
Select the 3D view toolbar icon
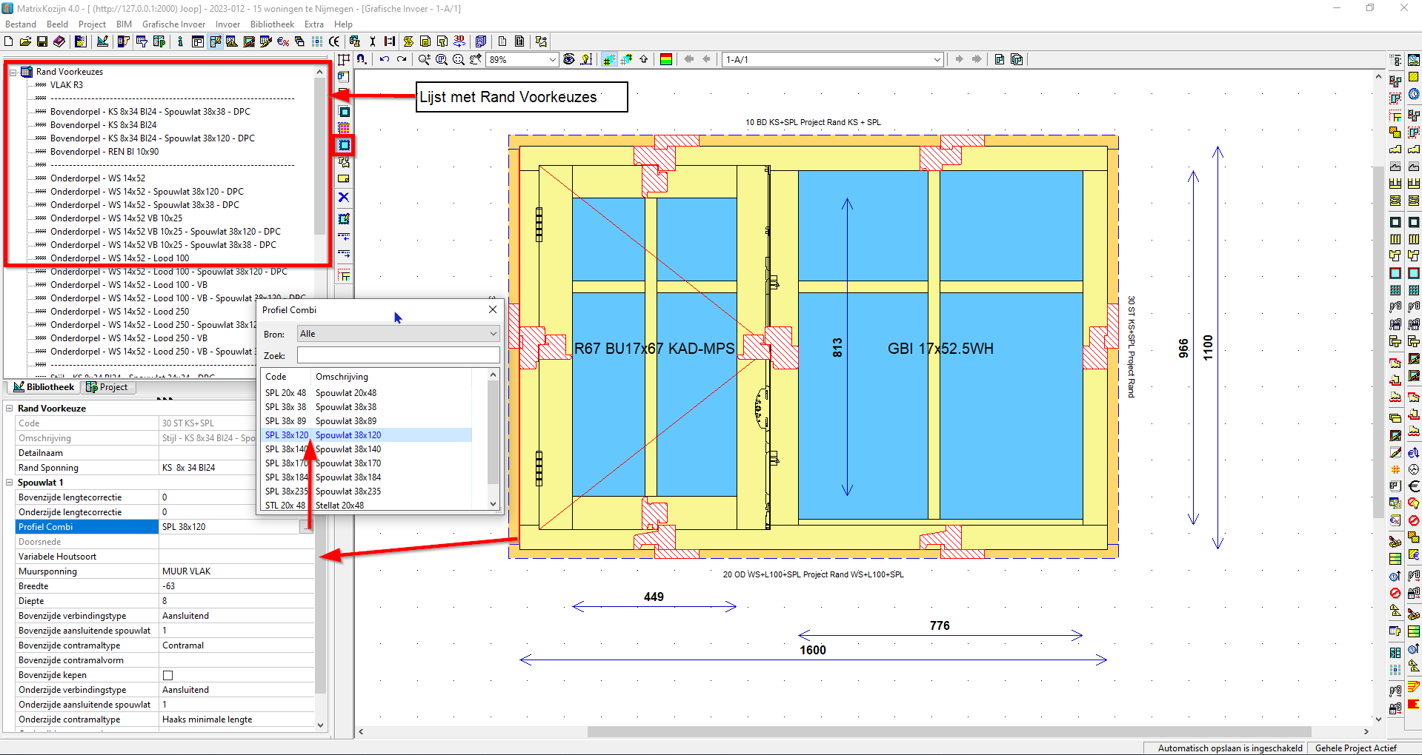coord(459,41)
